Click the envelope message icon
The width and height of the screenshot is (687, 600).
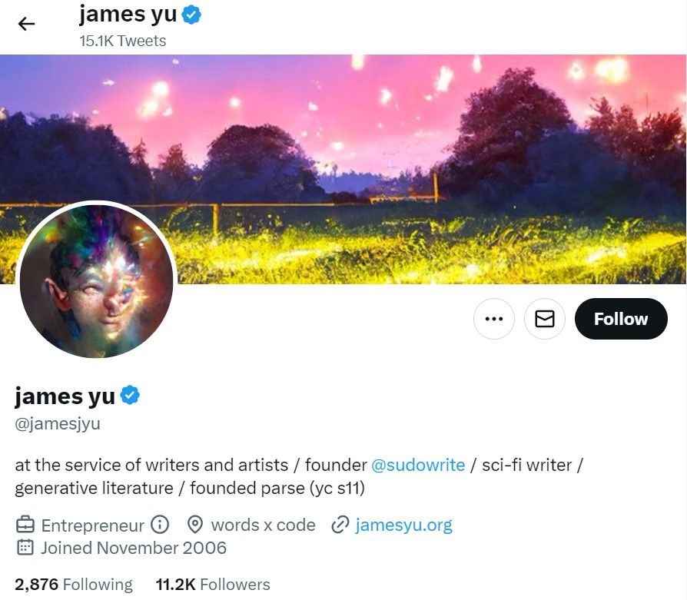click(x=545, y=319)
